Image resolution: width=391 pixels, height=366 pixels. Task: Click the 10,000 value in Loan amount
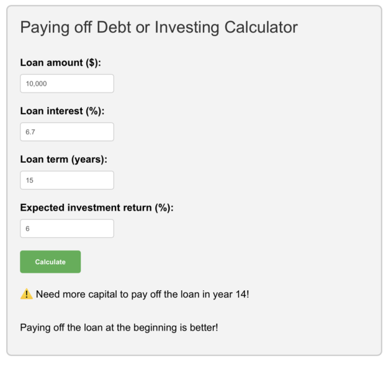coord(37,84)
